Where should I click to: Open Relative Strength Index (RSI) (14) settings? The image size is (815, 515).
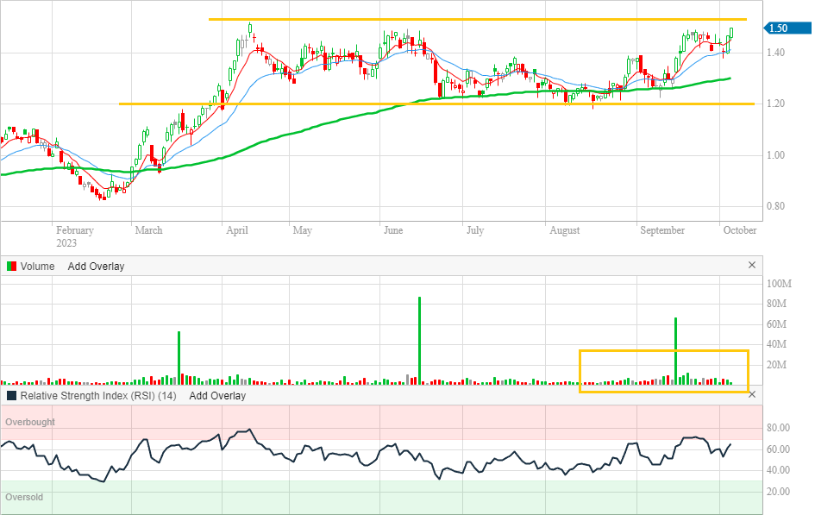pyautogui.click(x=98, y=396)
